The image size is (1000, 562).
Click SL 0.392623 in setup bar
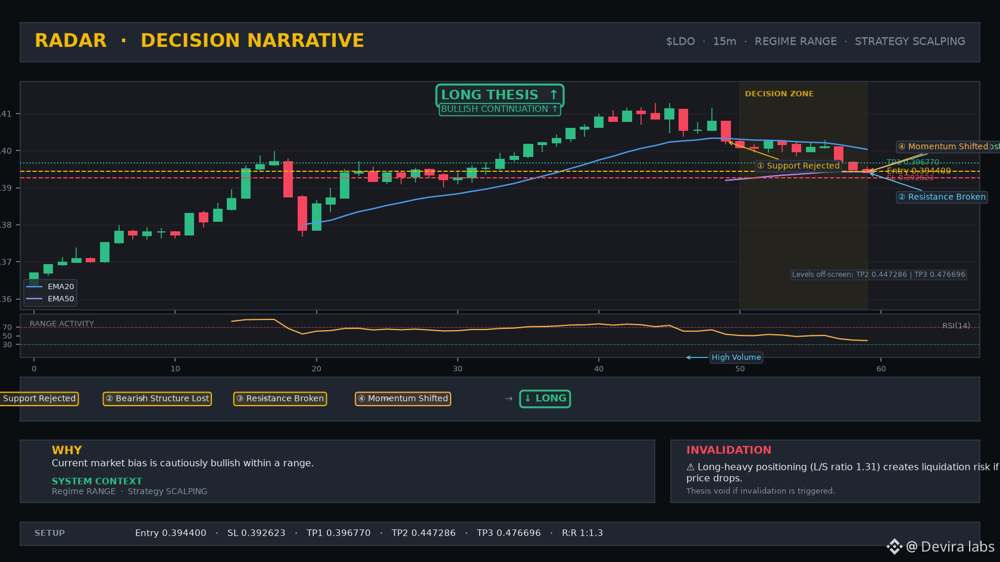pyautogui.click(x=257, y=533)
